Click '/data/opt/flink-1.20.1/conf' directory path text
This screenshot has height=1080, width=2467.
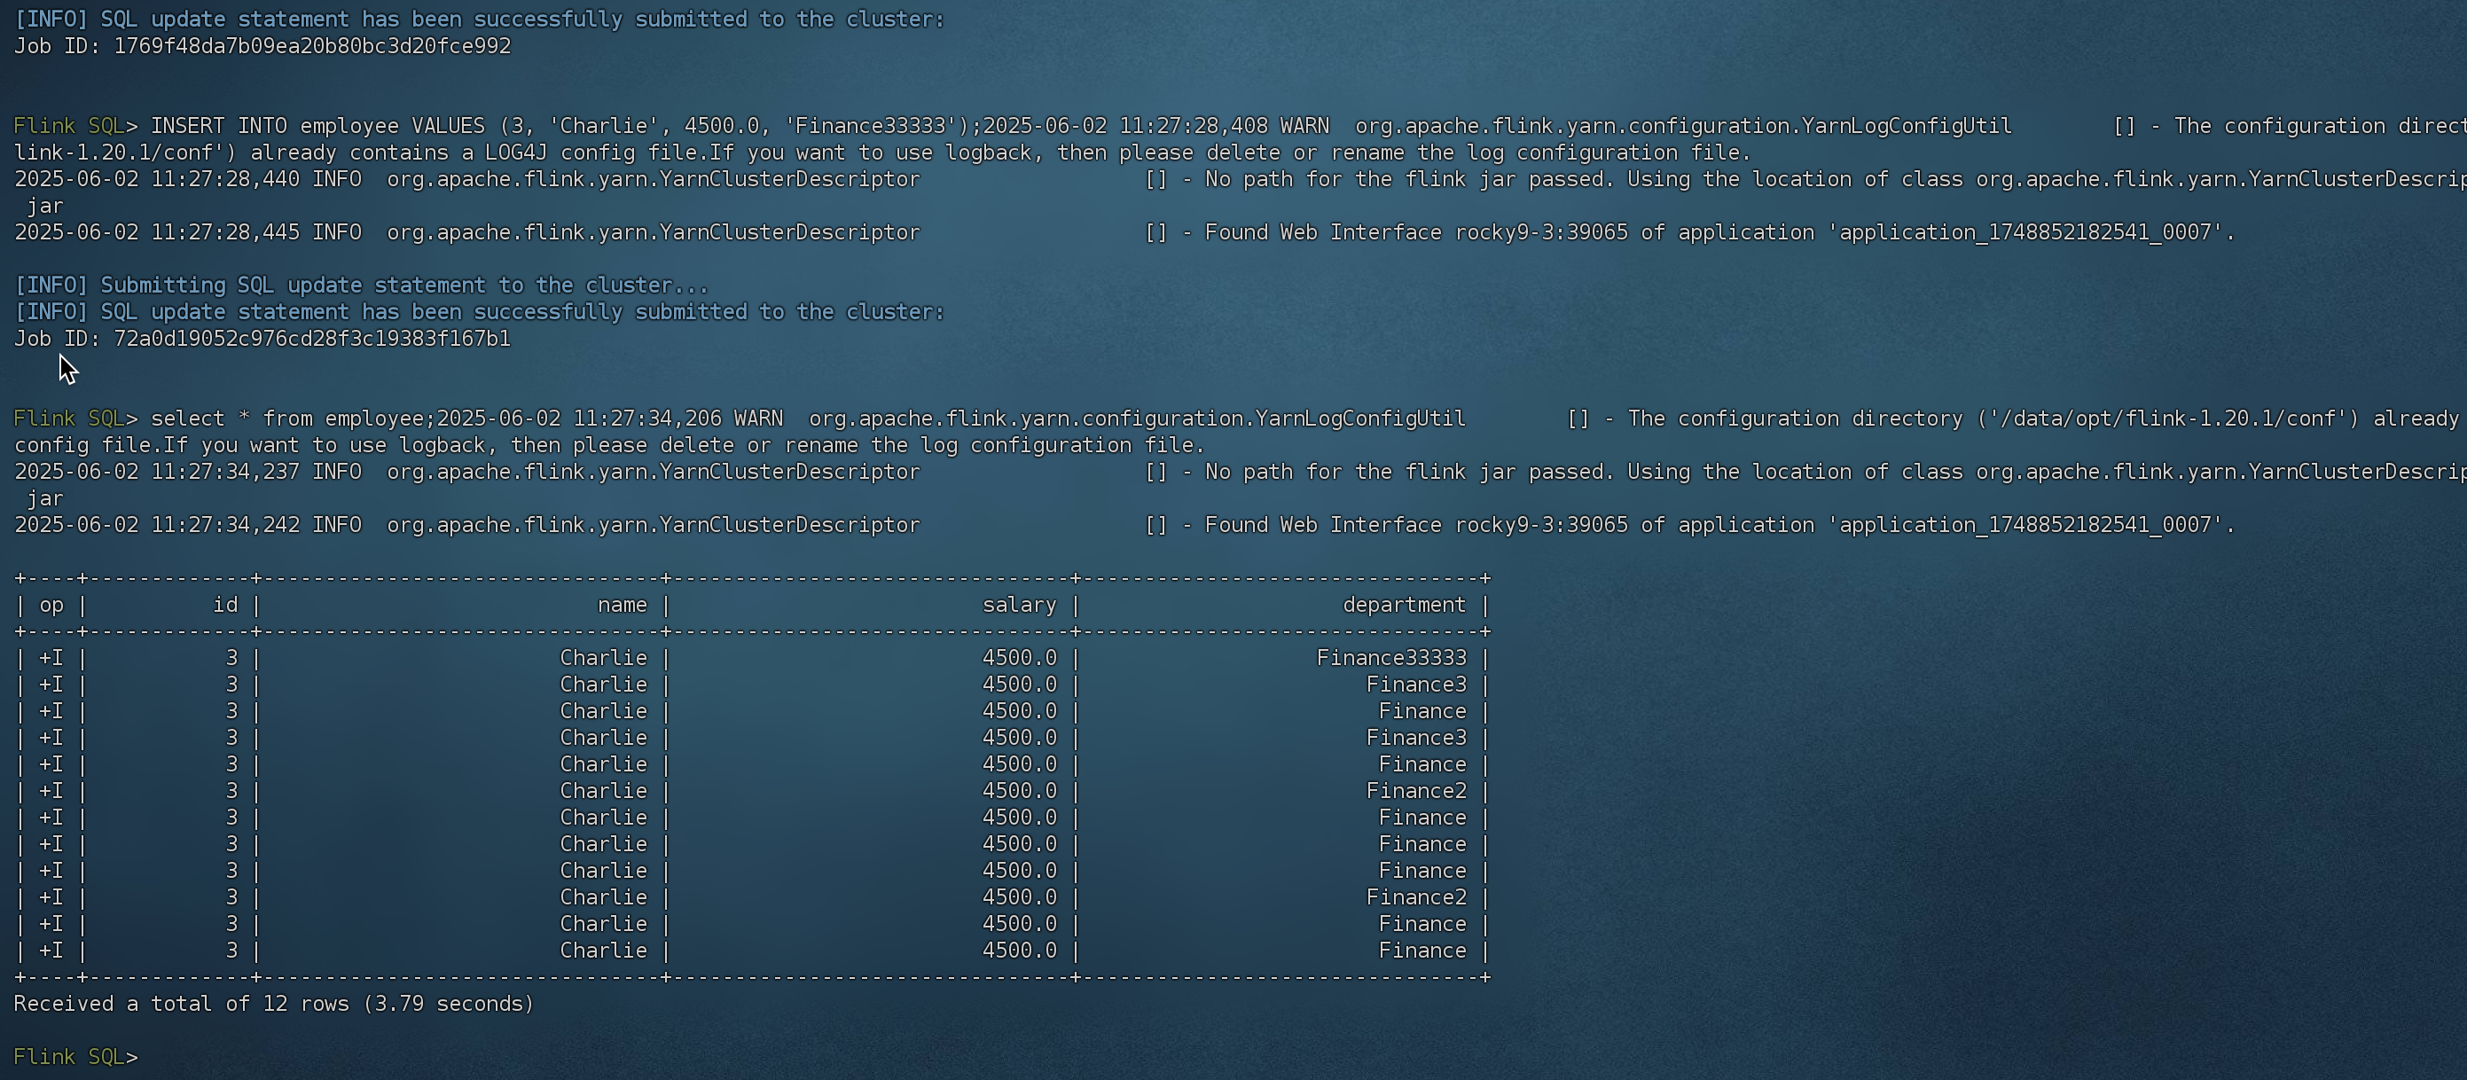click(2167, 419)
